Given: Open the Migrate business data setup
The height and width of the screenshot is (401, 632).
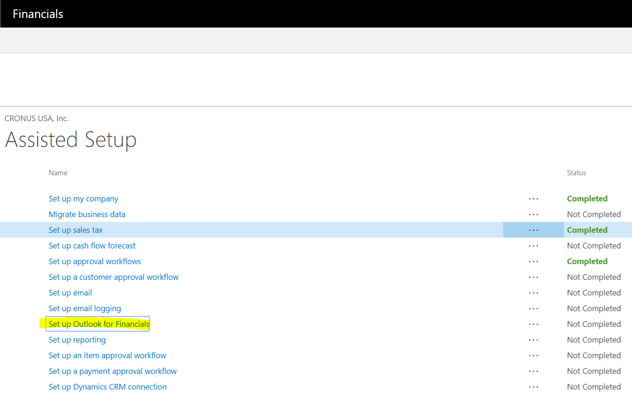Looking at the screenshot, I should tap(87, 214).
